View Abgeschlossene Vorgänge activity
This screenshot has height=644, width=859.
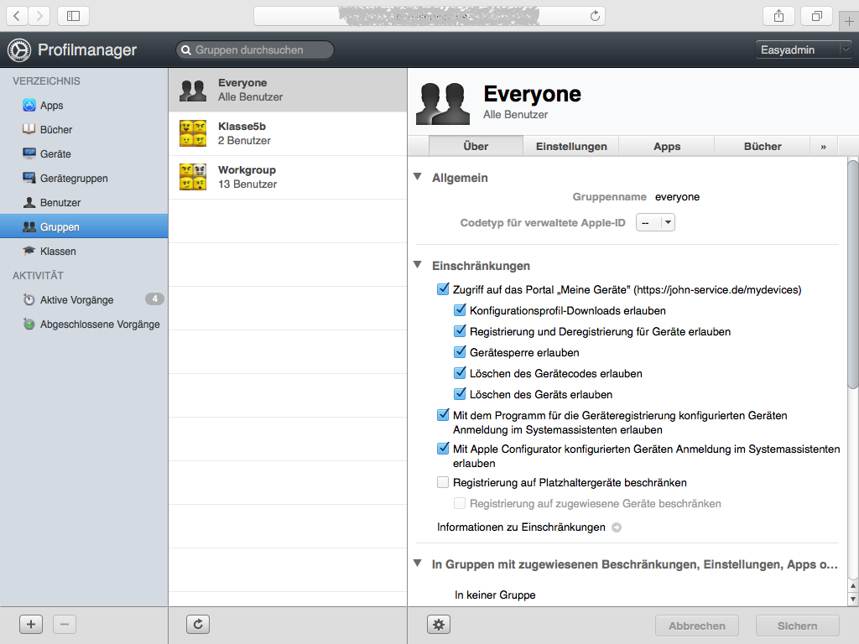click(84, 325)
